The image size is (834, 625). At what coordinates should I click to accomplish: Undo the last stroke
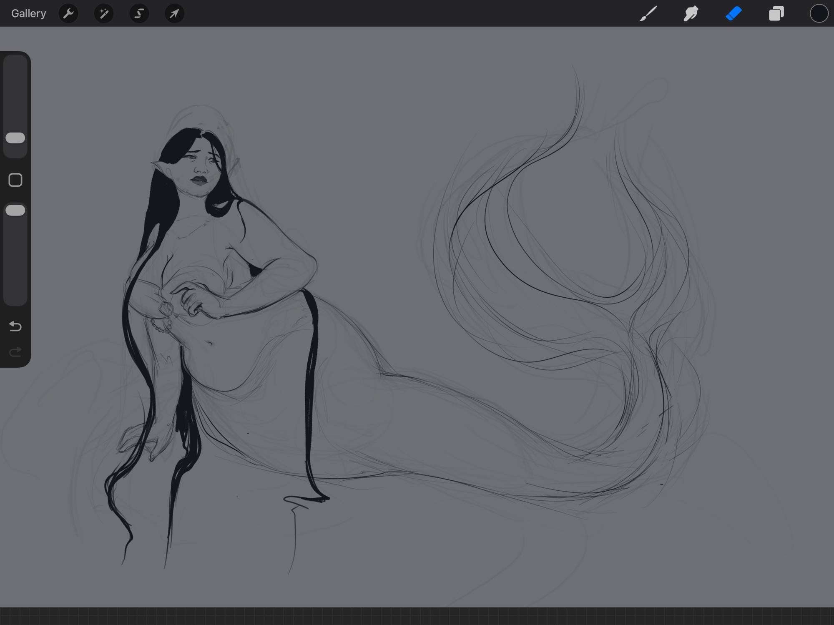(15, 326)
